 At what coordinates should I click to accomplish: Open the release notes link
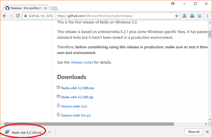point(82,63)
